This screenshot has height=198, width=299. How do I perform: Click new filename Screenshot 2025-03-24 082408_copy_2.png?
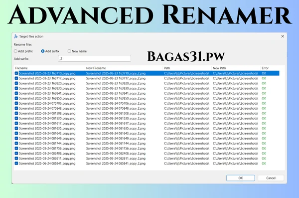point(116,153)
